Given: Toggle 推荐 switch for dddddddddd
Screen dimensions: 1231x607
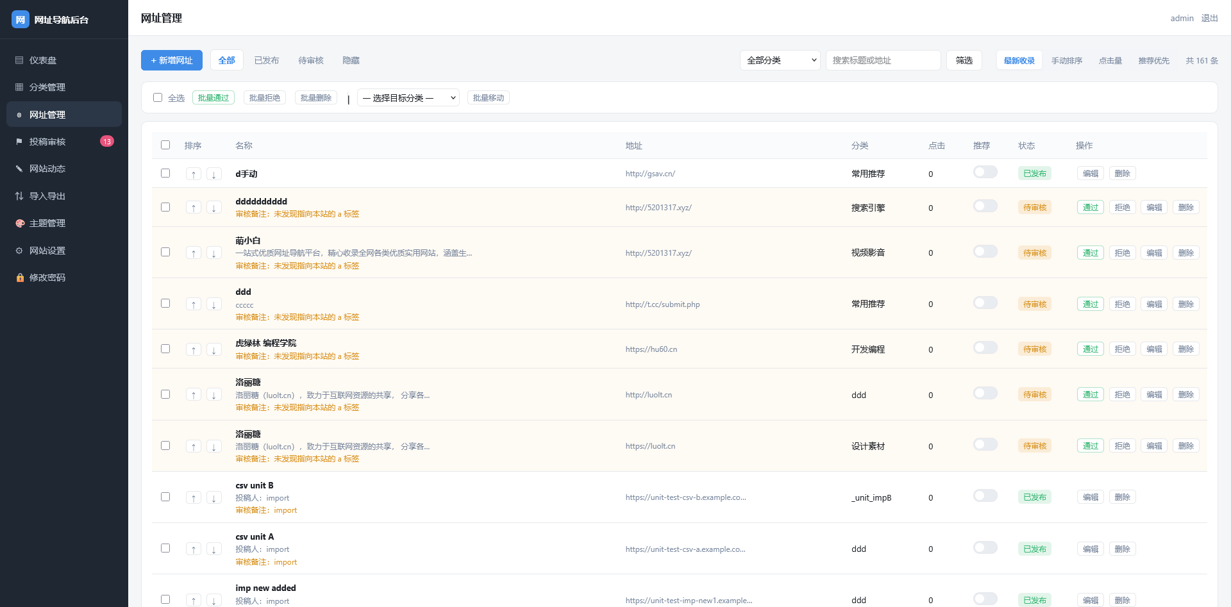Looking at the screenshot, I should [x=985, y=206].
